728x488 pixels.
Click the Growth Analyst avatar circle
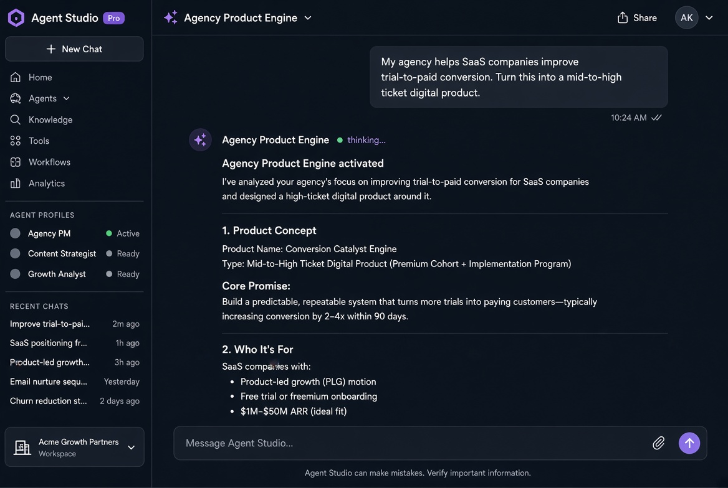pyautogui.click(x=16, y=274)
